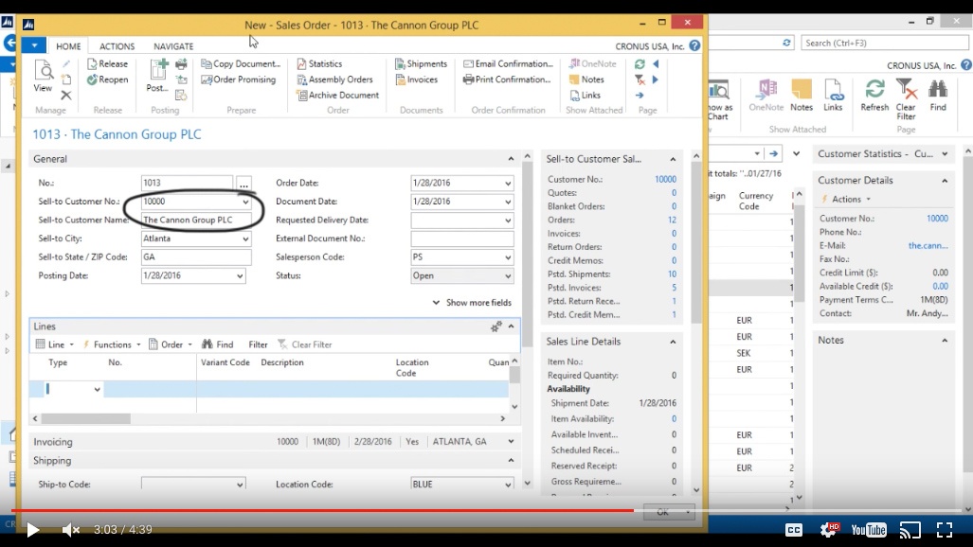
Task: Collapse the Sales Line Details panel
Action: [673, 342]
